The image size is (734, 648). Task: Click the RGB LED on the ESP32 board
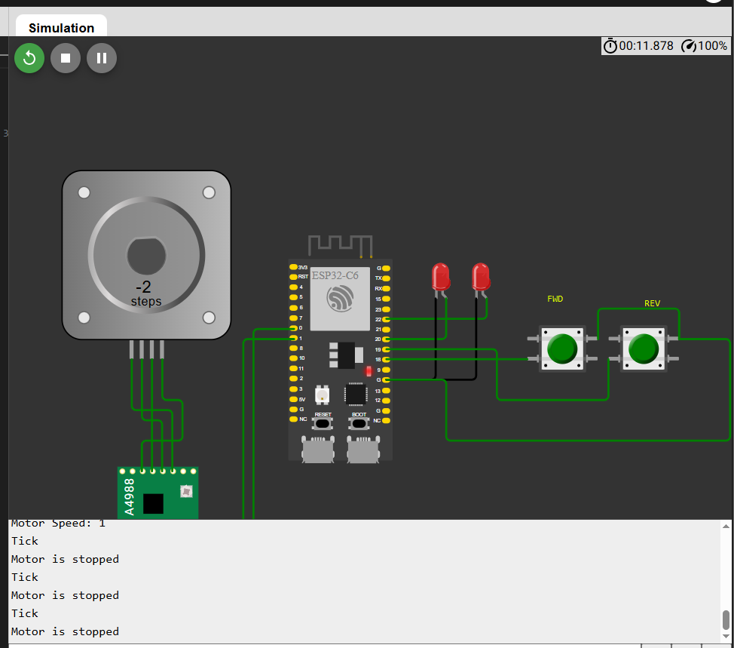[322, 394]
